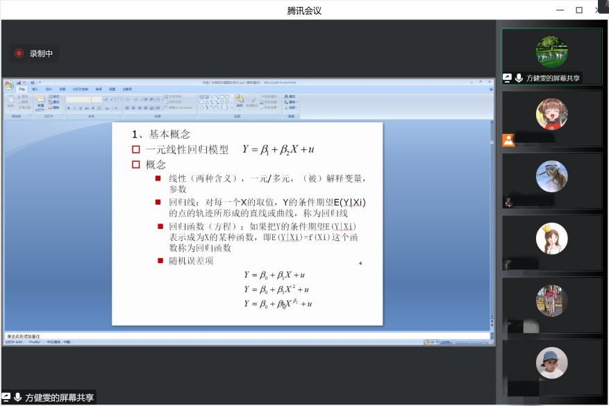Open the Home tab in PowerPoint ribbon
The image size is (609, 406).
[22, 90]
